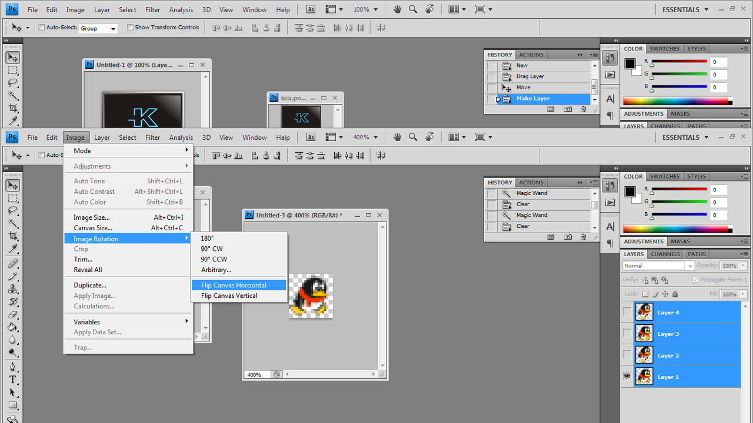
Task: Hide Layer 1 using its eye icon
Action: 627,377
